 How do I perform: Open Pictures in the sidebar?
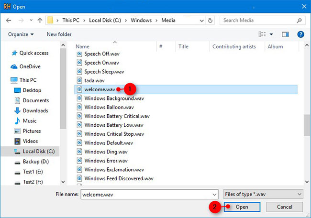pyautogui.click(x=27, y=131)
